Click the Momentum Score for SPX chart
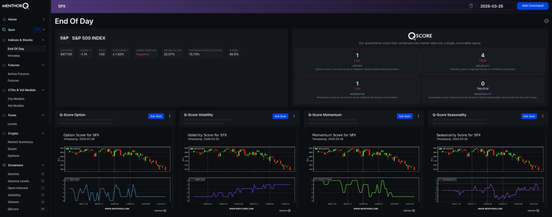 coord(364,172)
